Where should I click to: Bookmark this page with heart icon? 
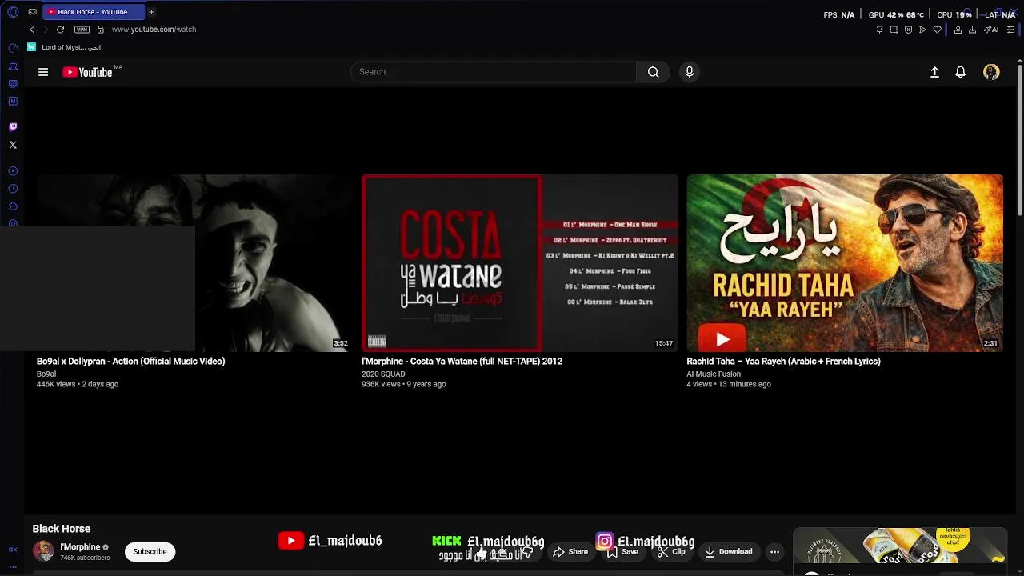(x=937, y=30)
